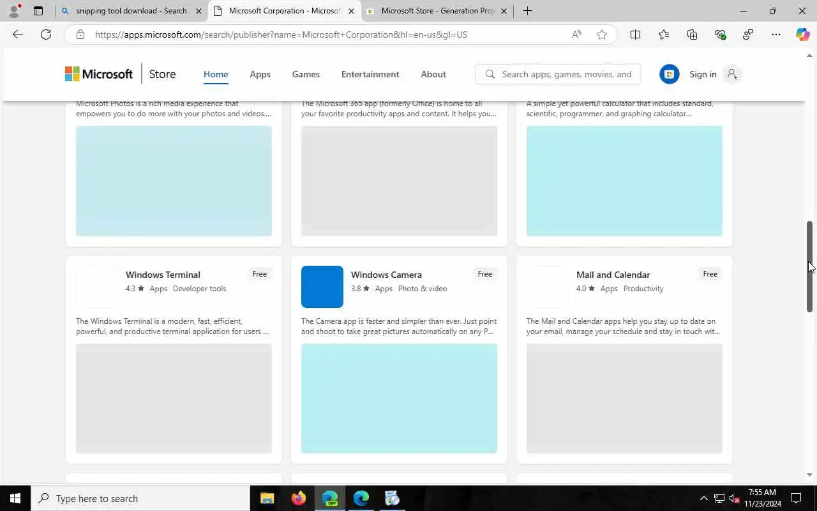Show hidden system tray icons chevron
This screenshot has height=511, width=817.
704,498
